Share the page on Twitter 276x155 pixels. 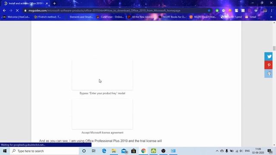[x=269, y=56]
